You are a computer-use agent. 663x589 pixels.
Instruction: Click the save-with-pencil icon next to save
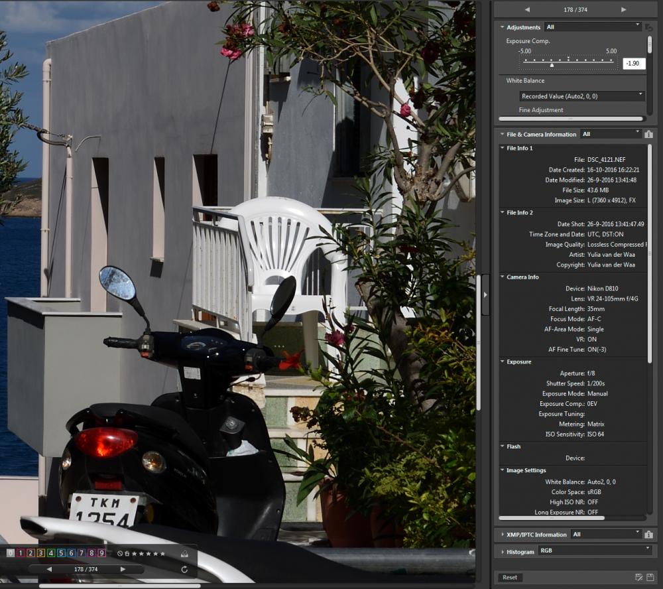click(639, 577)
